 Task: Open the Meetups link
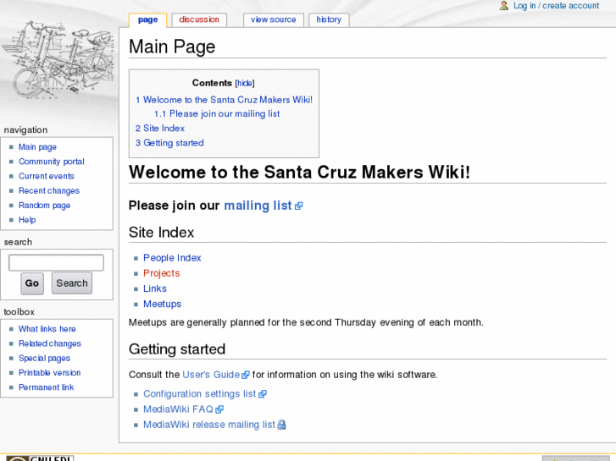click(162, 304)
